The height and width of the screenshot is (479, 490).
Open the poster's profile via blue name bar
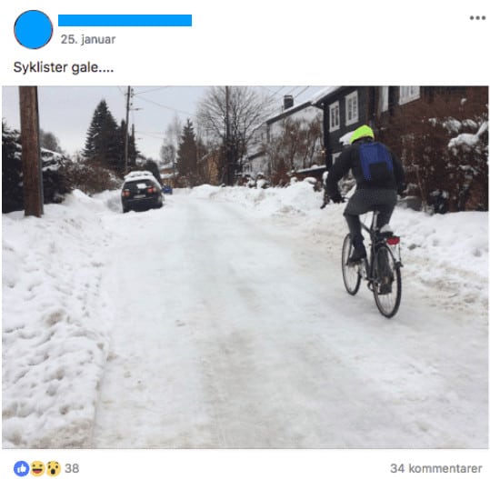(x=125, y=20)
